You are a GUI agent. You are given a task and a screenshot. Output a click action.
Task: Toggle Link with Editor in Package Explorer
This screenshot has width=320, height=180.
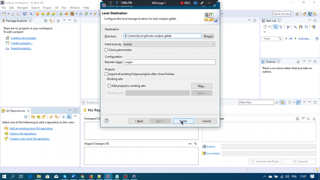point(51,21)
